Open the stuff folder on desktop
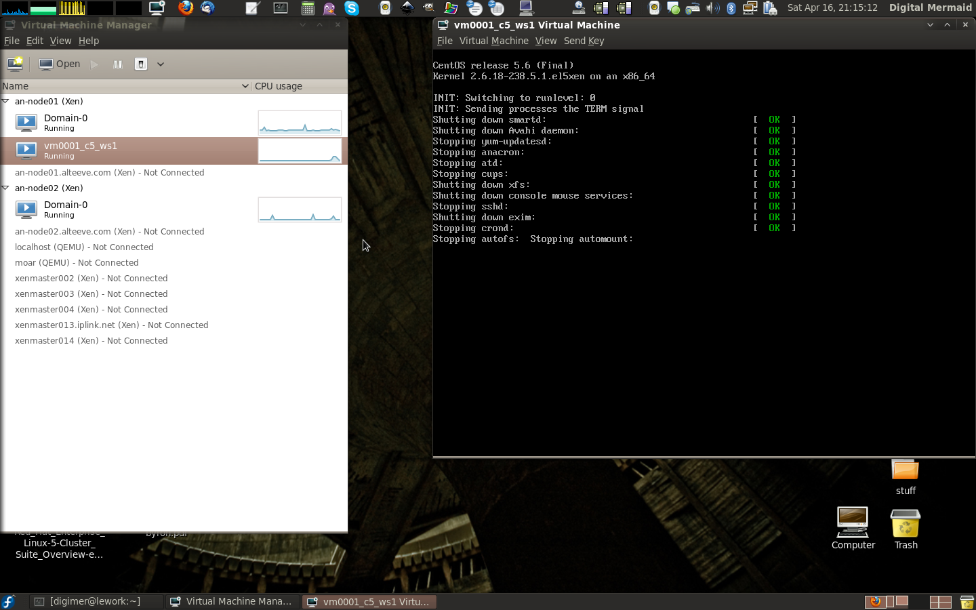This screenshot has width=976, height=610. pos(906,476)
